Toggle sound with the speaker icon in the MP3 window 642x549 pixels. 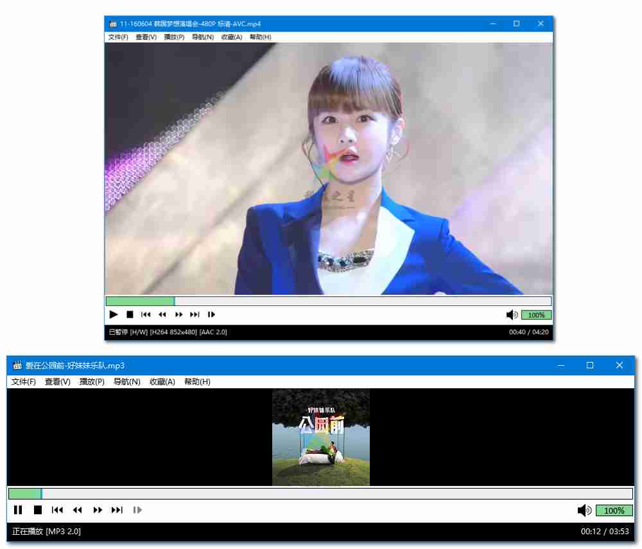584,510
